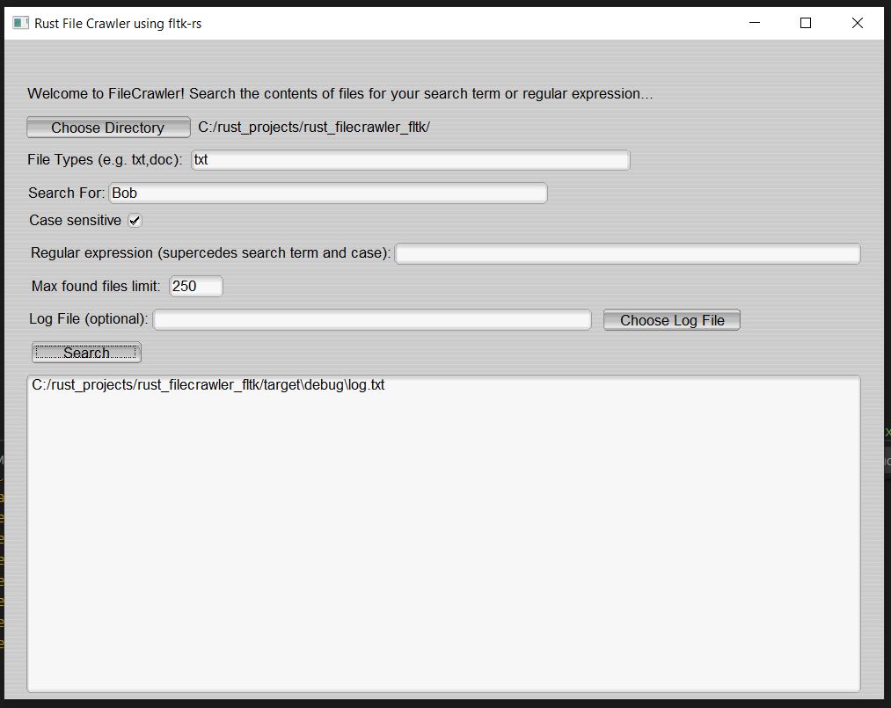Click the empty Log File input field
Image resolution: width=891 pixels, height=708 pixels.
(372, 319)
